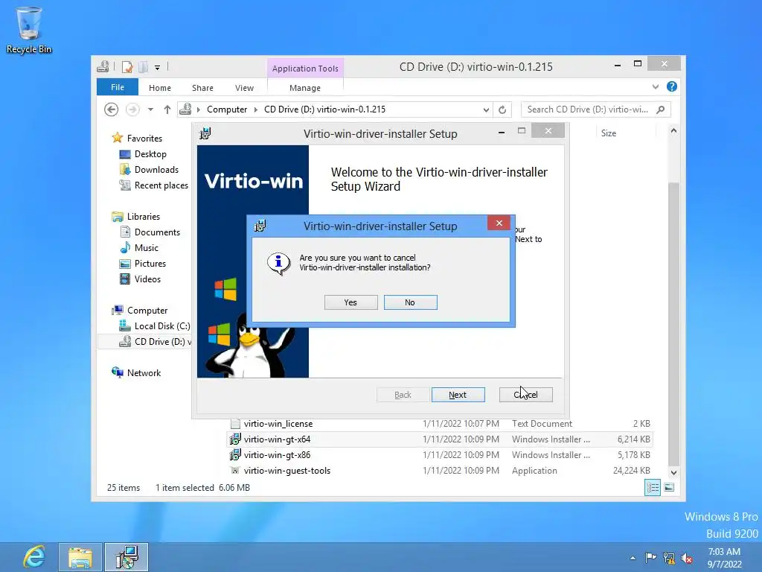This screenshot has height=572, width=762.
Task: Open the Documents library
Action: point(157,232)
